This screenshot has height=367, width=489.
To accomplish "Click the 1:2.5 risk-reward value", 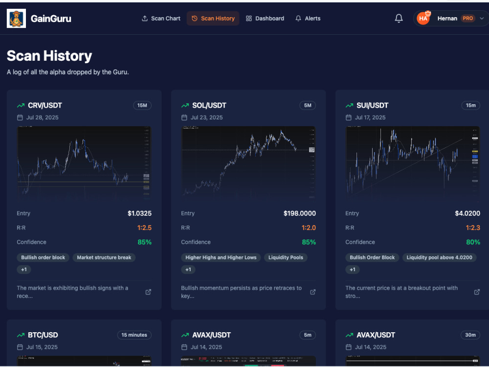I will coord(144,228).
